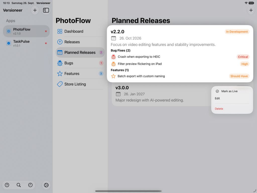The width and height of the screenshot is (257, 193).
Task: Go to the Releases section label
Action: [x=72, y=42]
